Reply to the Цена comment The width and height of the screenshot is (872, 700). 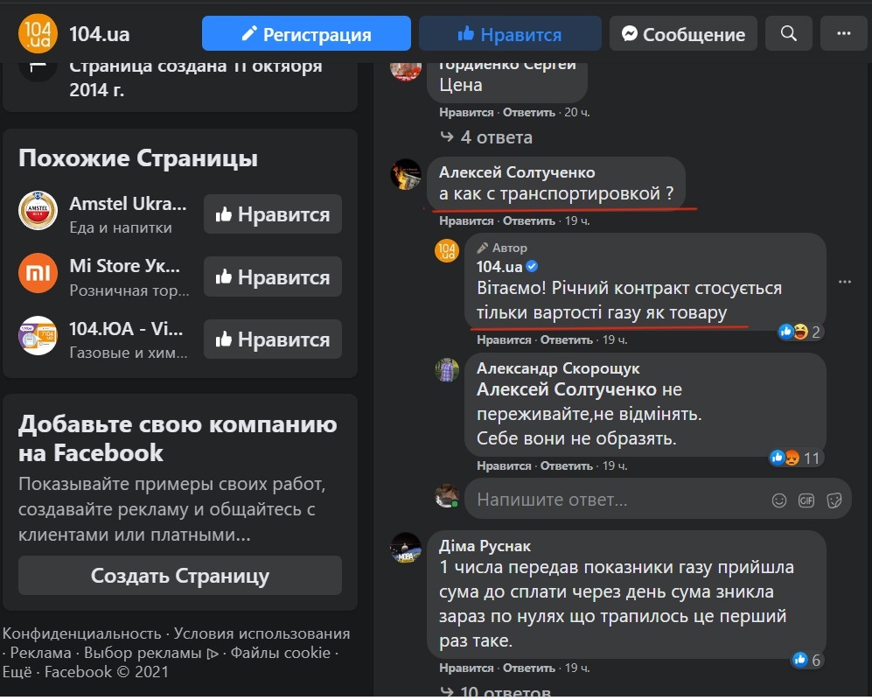tap(529, 112)
